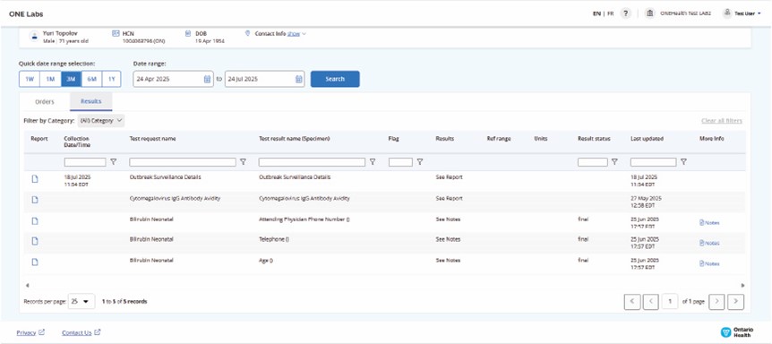
Task: Click filter icon for Test result name column
Action: pos(373,162)
